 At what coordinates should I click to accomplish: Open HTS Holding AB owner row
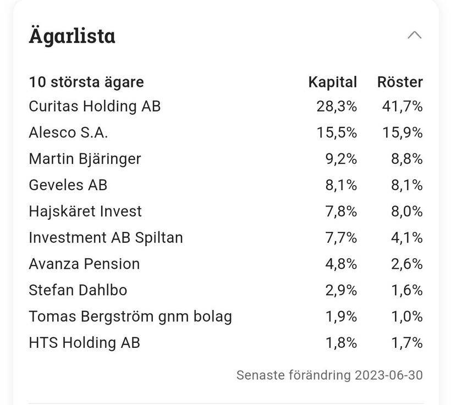click(84, 343)
